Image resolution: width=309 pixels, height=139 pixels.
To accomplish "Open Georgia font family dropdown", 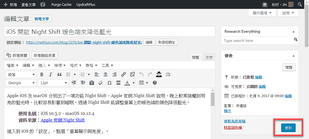I will coord(21,83).
